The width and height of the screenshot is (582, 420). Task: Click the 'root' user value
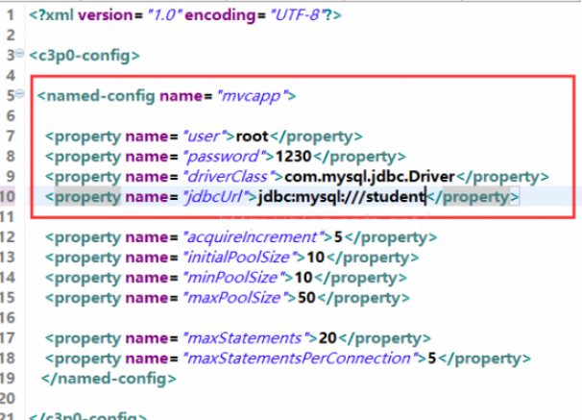click(x=252, y=136)
